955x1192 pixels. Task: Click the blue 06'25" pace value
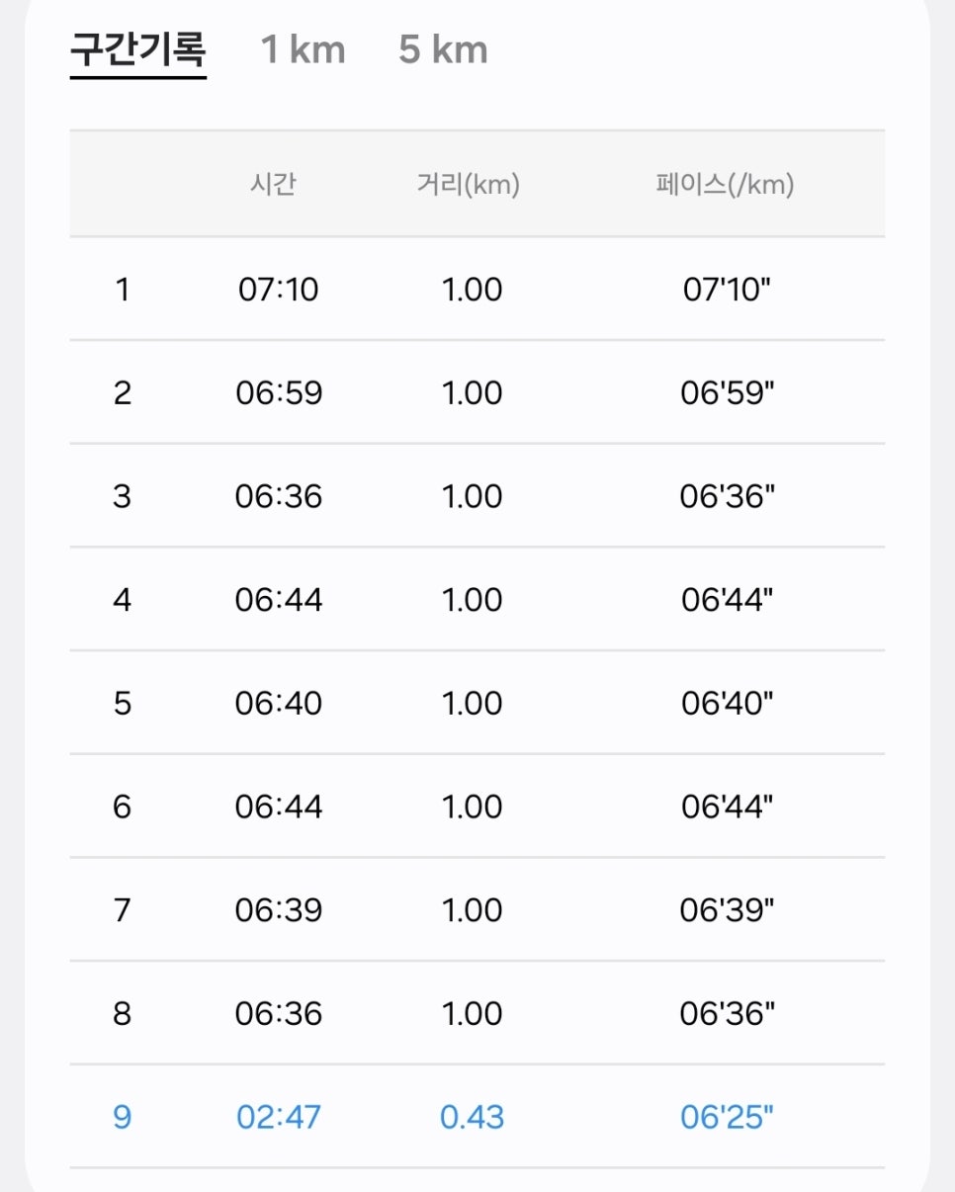728,1117
